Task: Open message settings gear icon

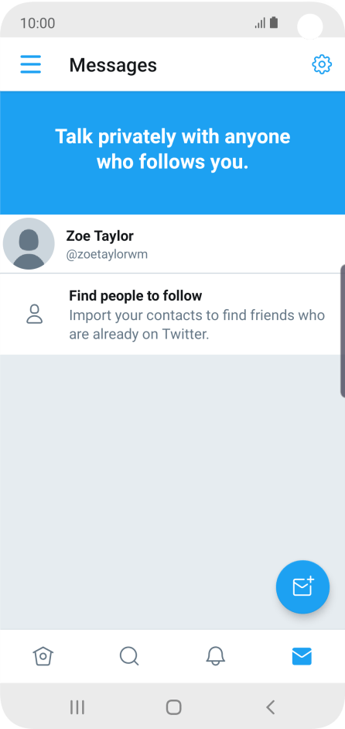Action: point(322,64)
